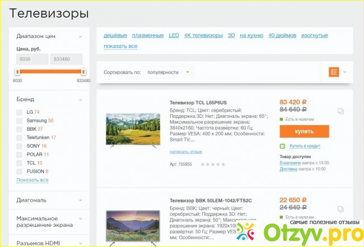Open the sort by популярности dropdown

[x=167, y=72]
